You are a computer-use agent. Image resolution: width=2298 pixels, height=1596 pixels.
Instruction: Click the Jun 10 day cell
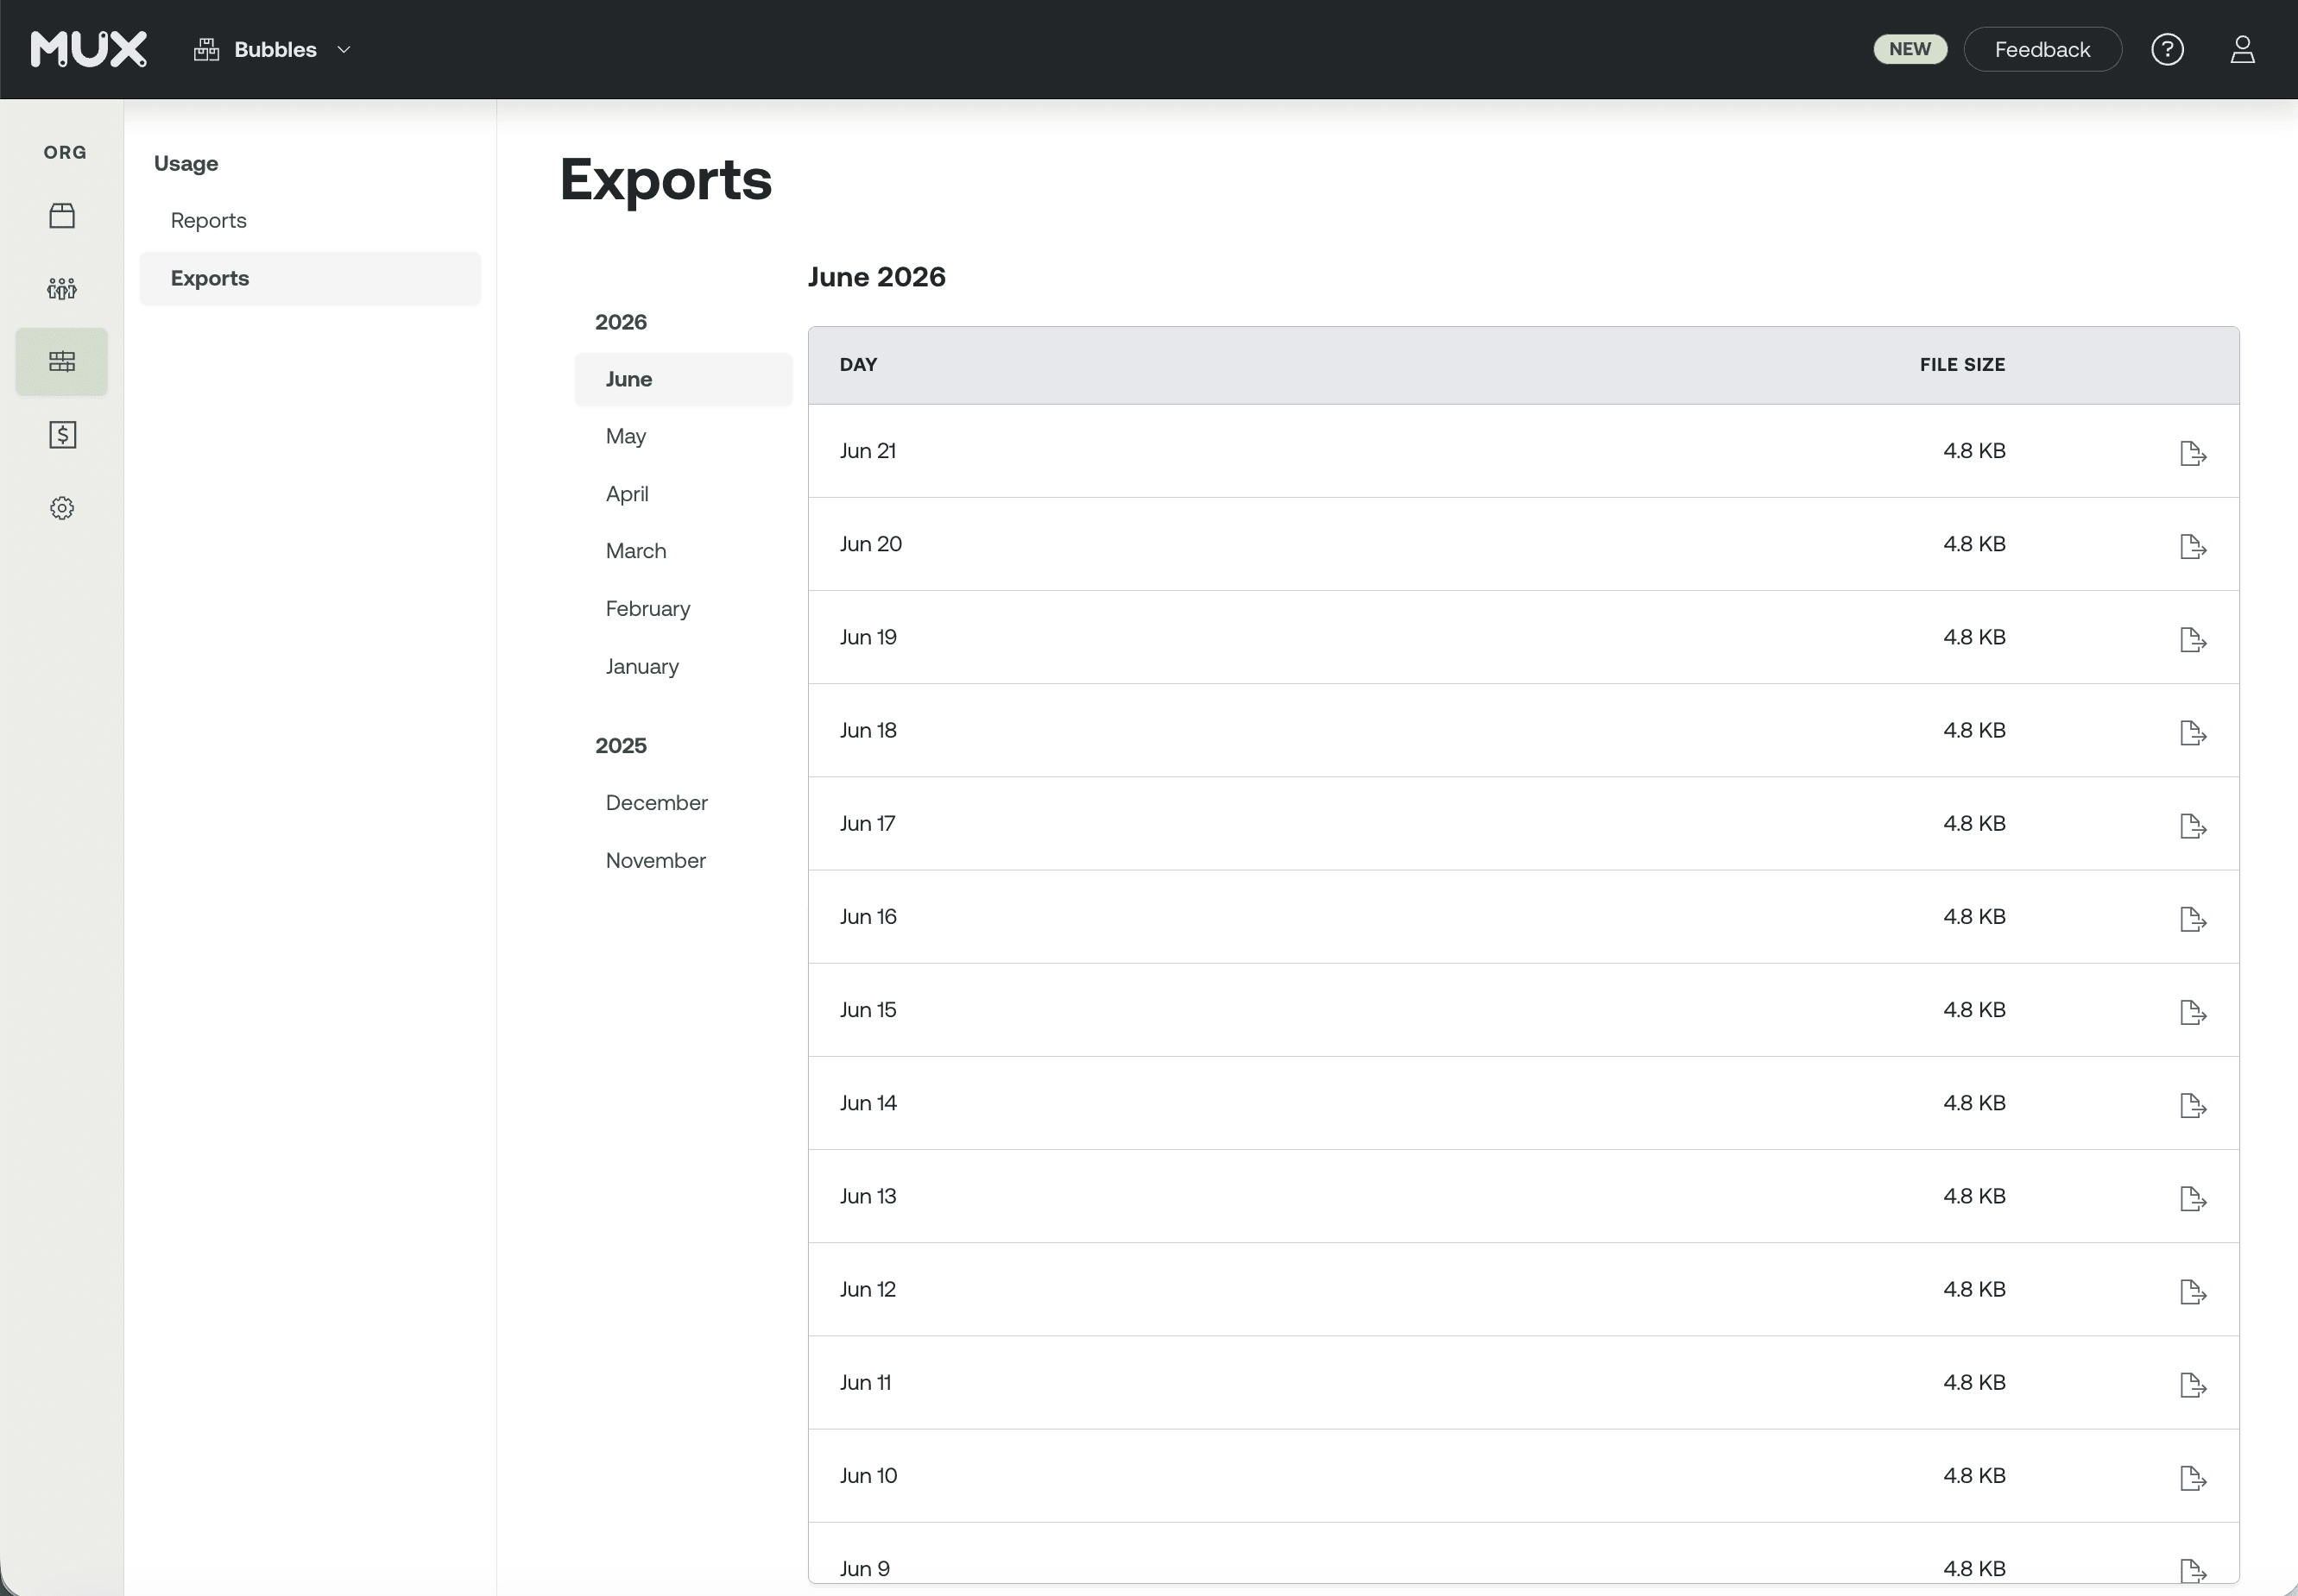click(x=868, y=1475)
